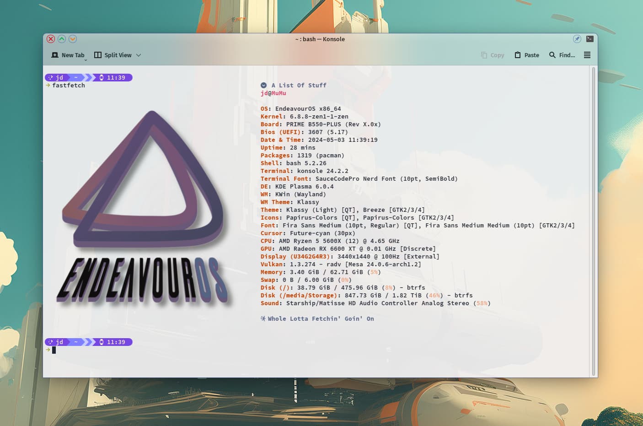The height and width of the screenshot is (426, 643).
Task: Open the hamburger menu
Action: coord(587,55)
